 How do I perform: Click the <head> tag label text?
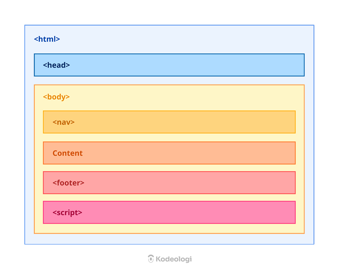click(56, 65)
